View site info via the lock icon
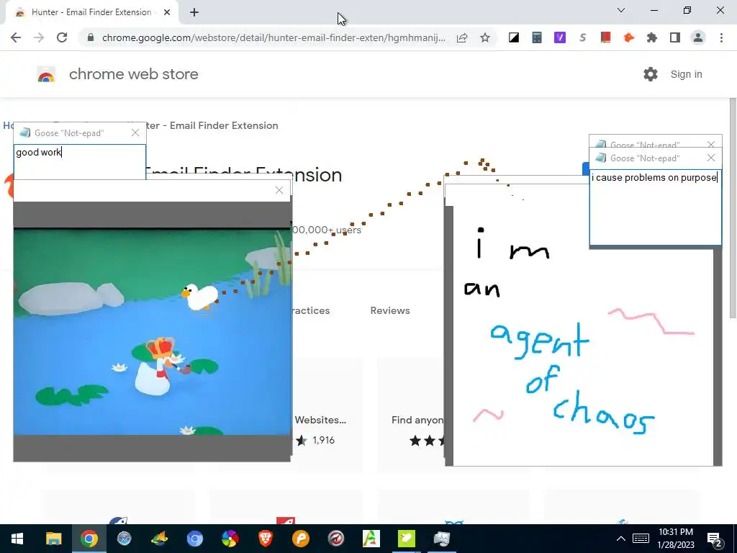Image resolution: width=737 pixels, height=553 pixels. pos(91,37)
